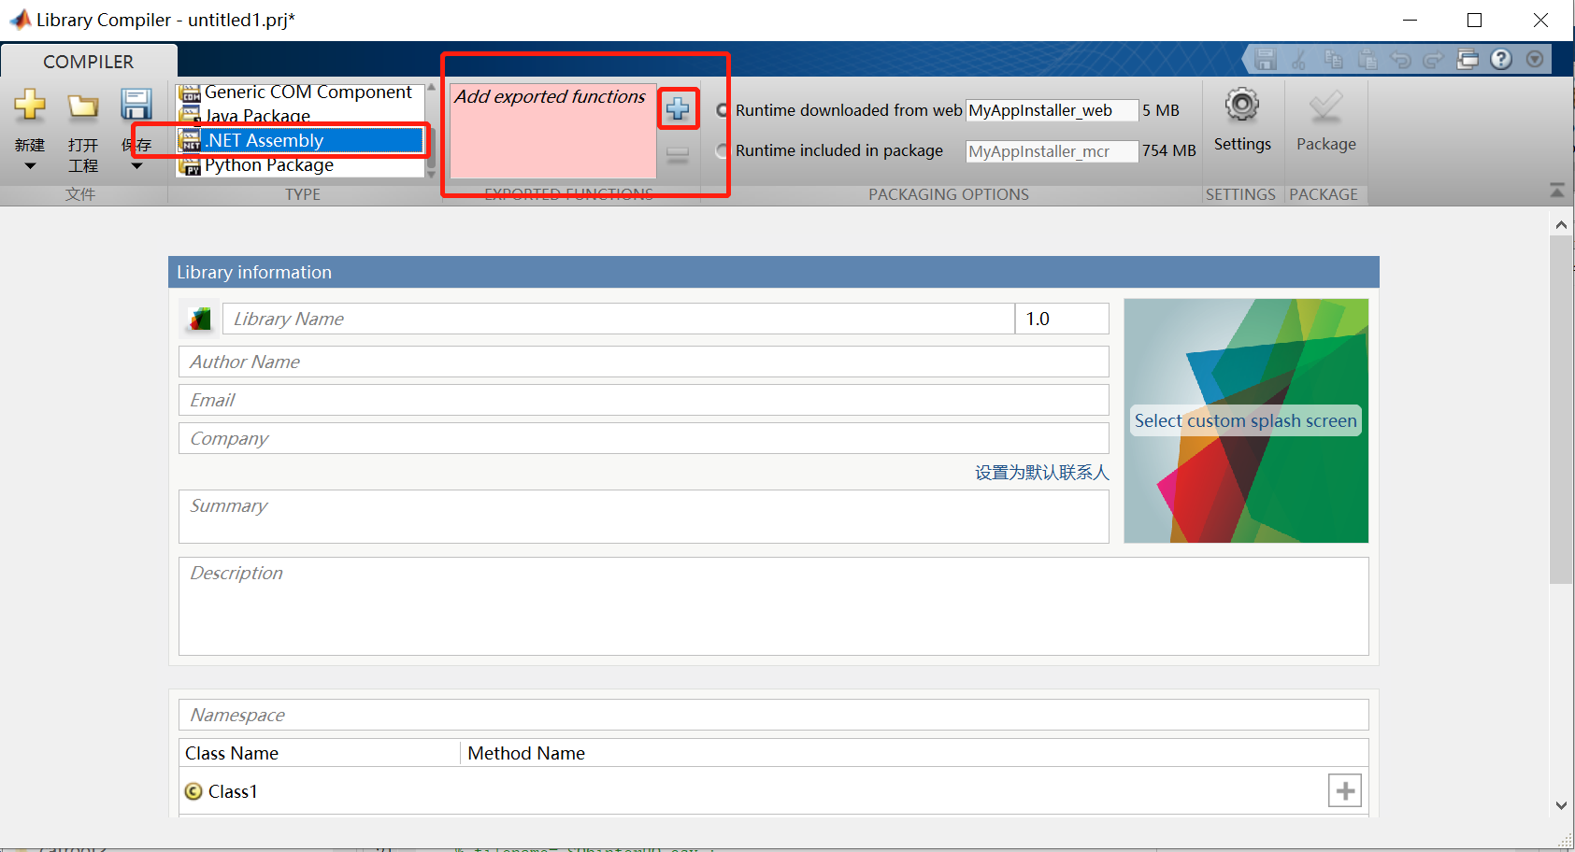Click the Class1 class icon
Image resolution: width=1575 pixels, height=852 pixels.
click(193, 791)
